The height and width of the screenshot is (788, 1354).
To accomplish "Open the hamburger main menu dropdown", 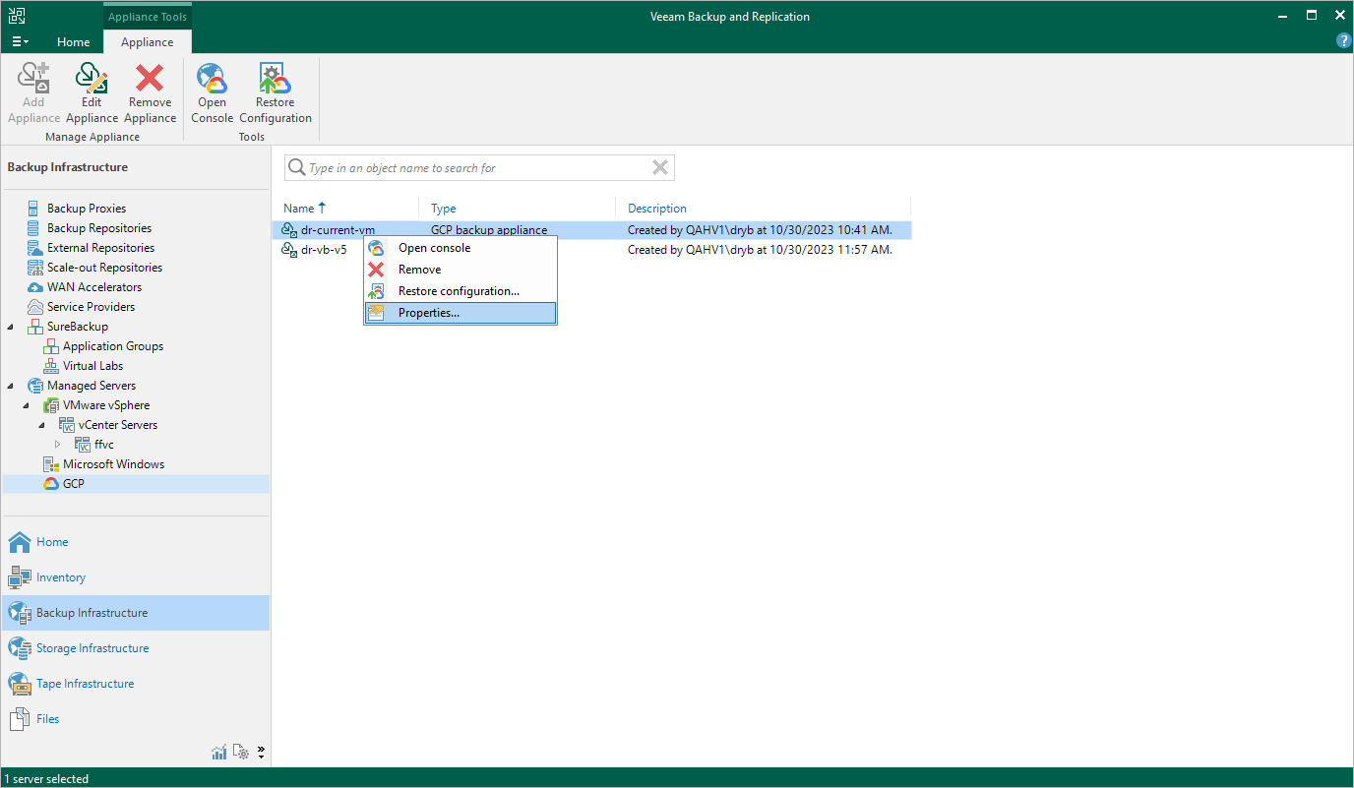I will click(20, 42).
